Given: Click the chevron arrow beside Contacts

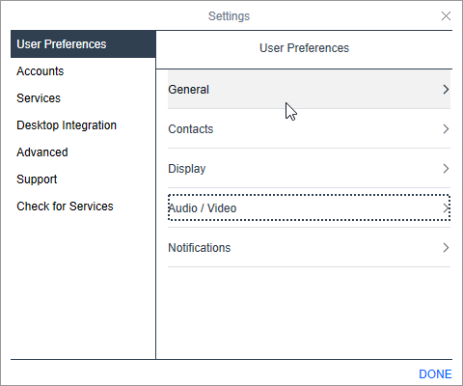Looking at the screenshot, I should click(446, 129).
